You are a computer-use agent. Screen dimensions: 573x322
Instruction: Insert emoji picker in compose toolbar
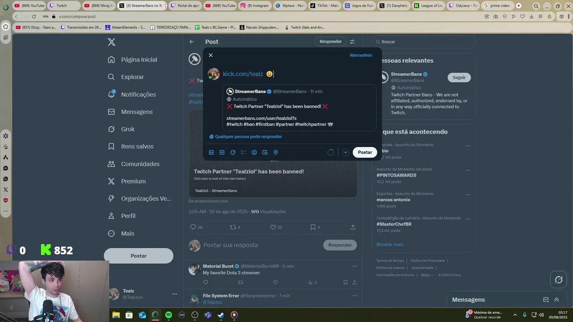coord(254,153)
